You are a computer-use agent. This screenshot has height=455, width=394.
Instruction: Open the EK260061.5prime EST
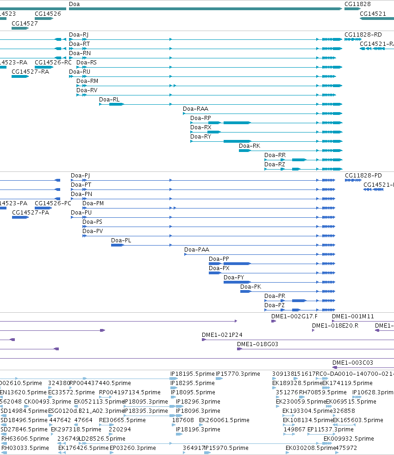224,420
